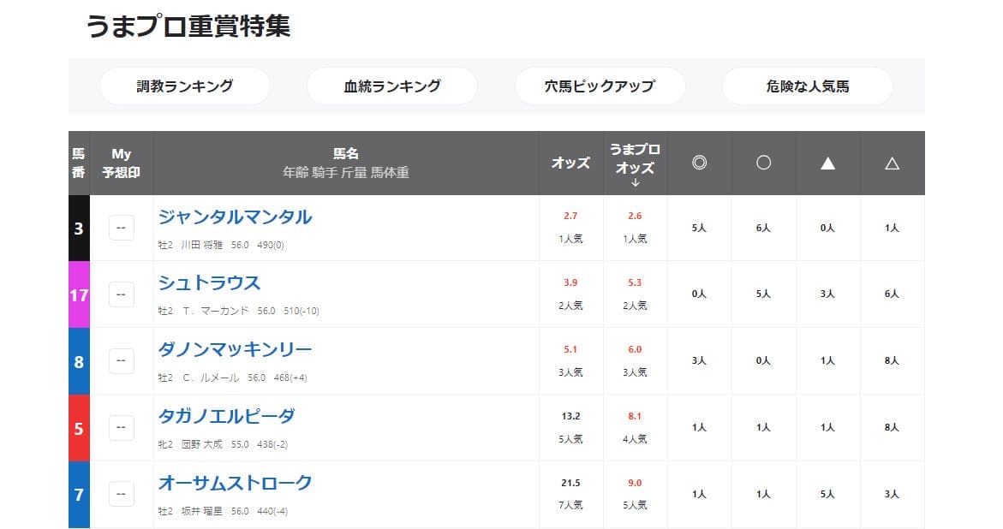Open the 危険な人気馬 tab
The width and height of the screenshot is (1003, 529).
pyautogui.click(x=807, y=86)
